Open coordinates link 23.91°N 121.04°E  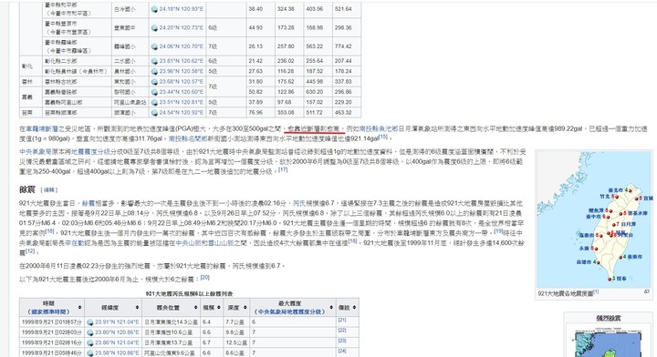(x=117, y=322)
